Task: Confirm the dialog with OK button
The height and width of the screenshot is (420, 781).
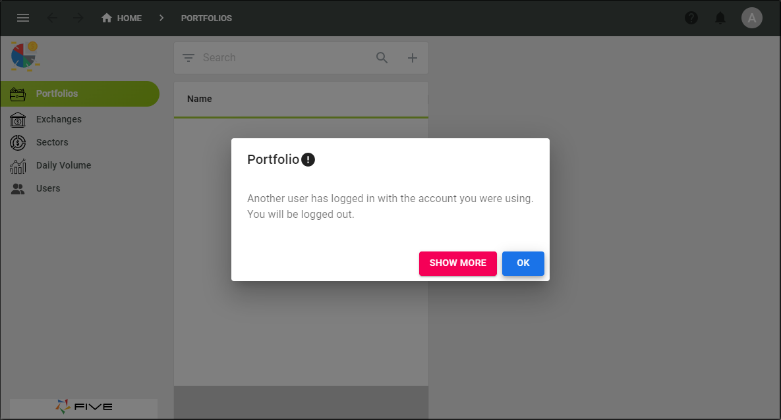Action: [523, 263]
